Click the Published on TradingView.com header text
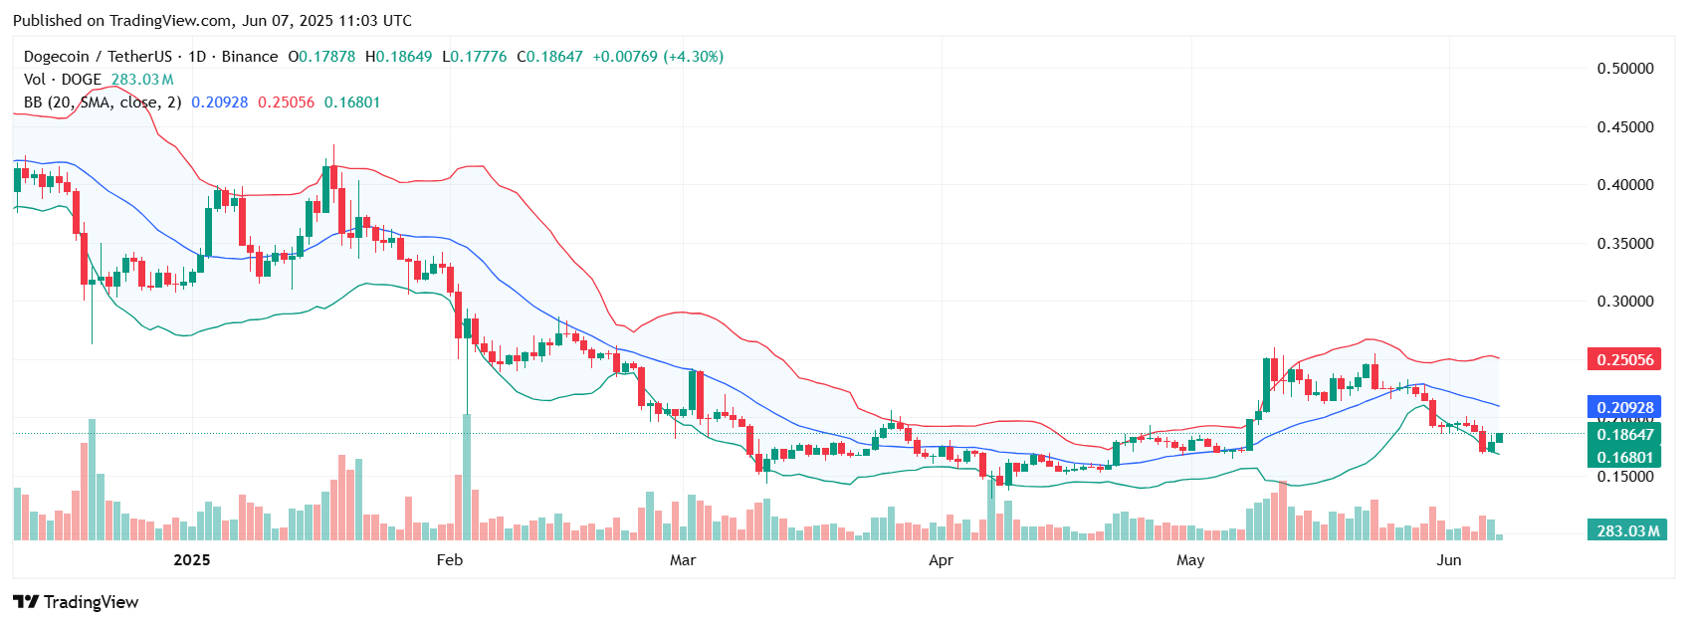The width and height of the screenshot is (1688, 625). click(212, 20)
